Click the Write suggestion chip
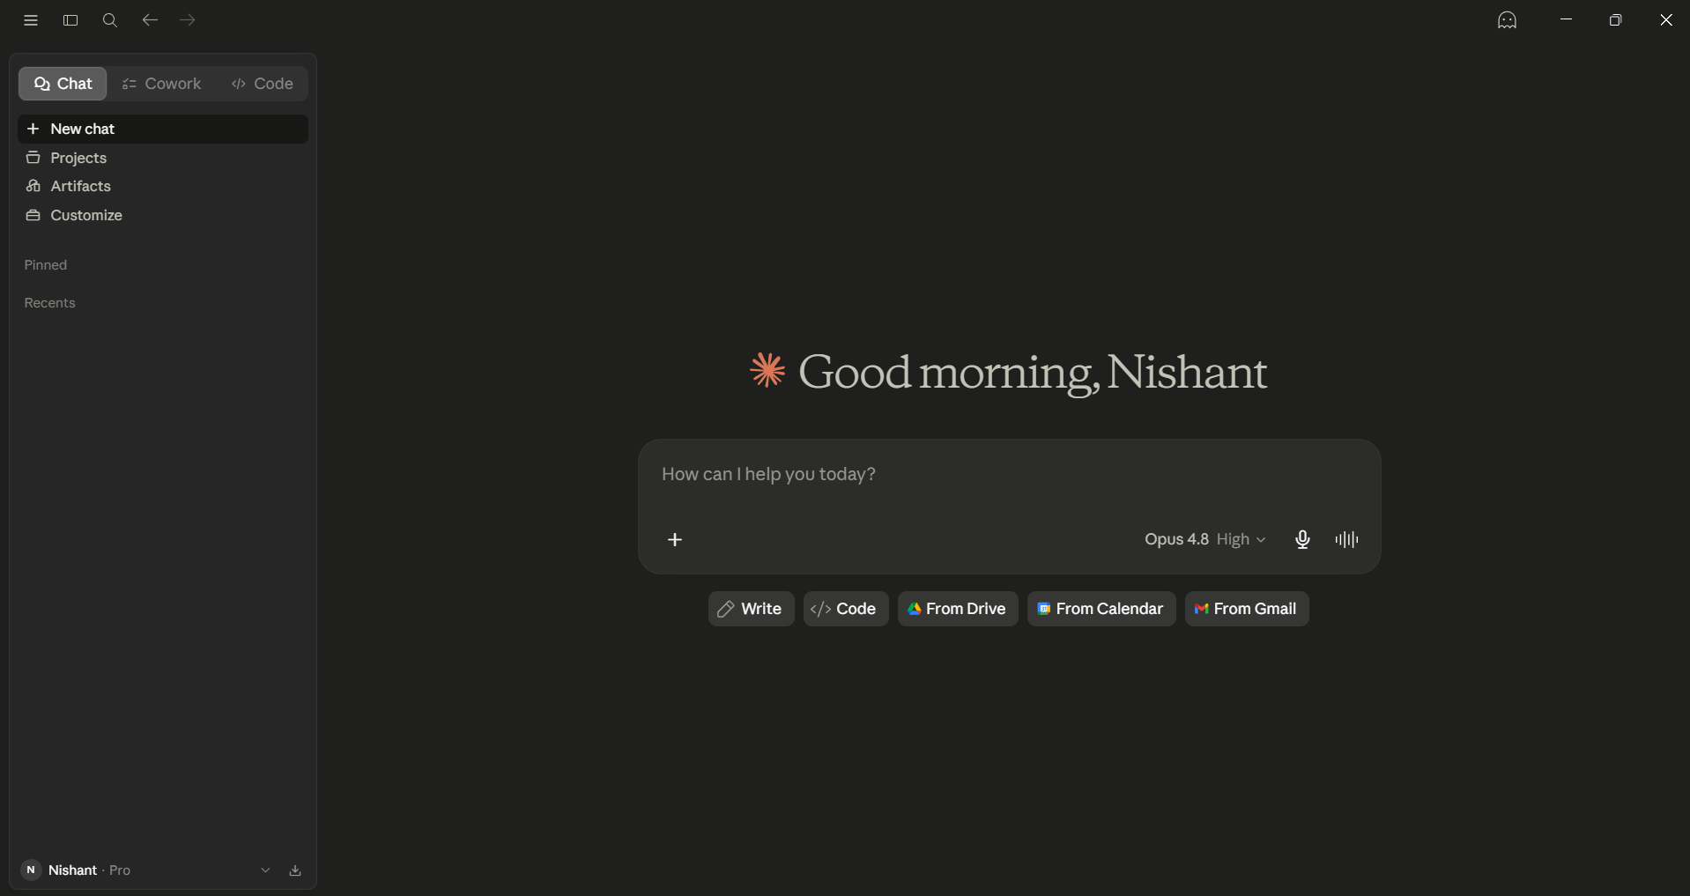The height and width of the screenshot is (896, 1690). coord(751,609)
